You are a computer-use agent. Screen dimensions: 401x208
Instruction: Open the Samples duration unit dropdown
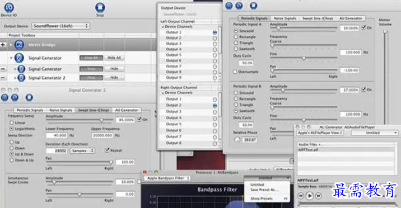tap(82, 151)
